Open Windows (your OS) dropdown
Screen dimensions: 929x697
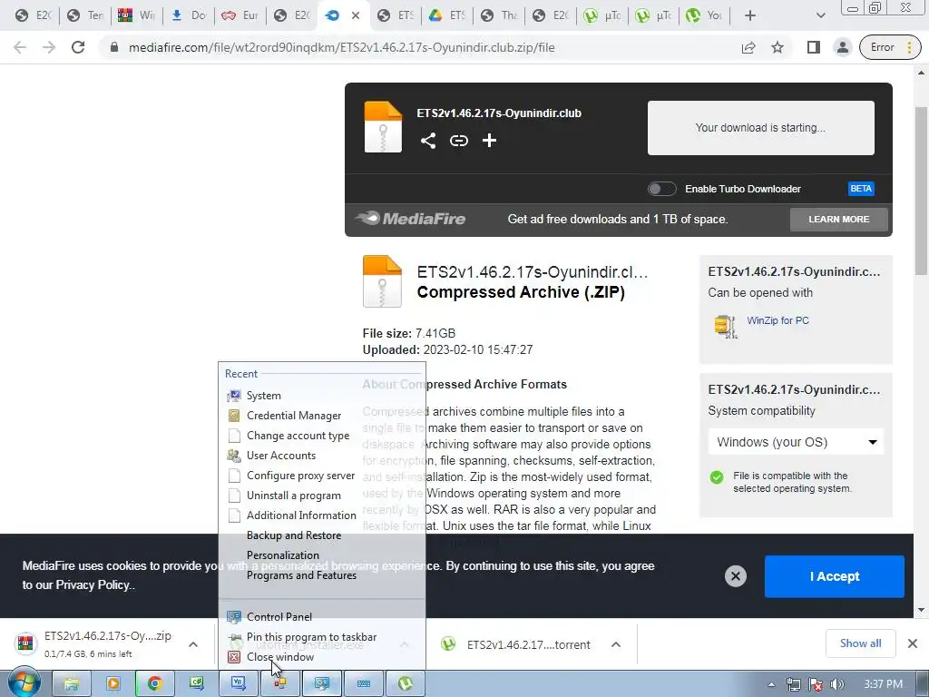pos(796,442)
